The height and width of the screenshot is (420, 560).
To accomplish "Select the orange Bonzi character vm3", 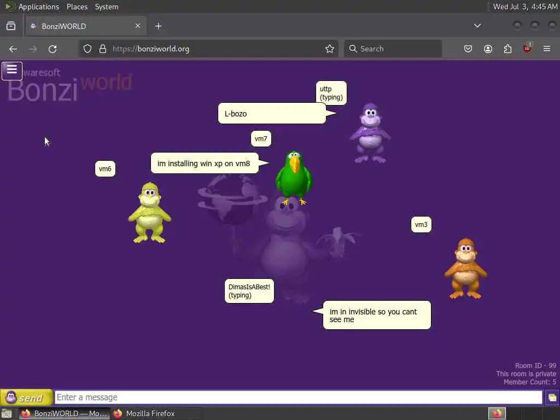I will (x=465, y=269).
